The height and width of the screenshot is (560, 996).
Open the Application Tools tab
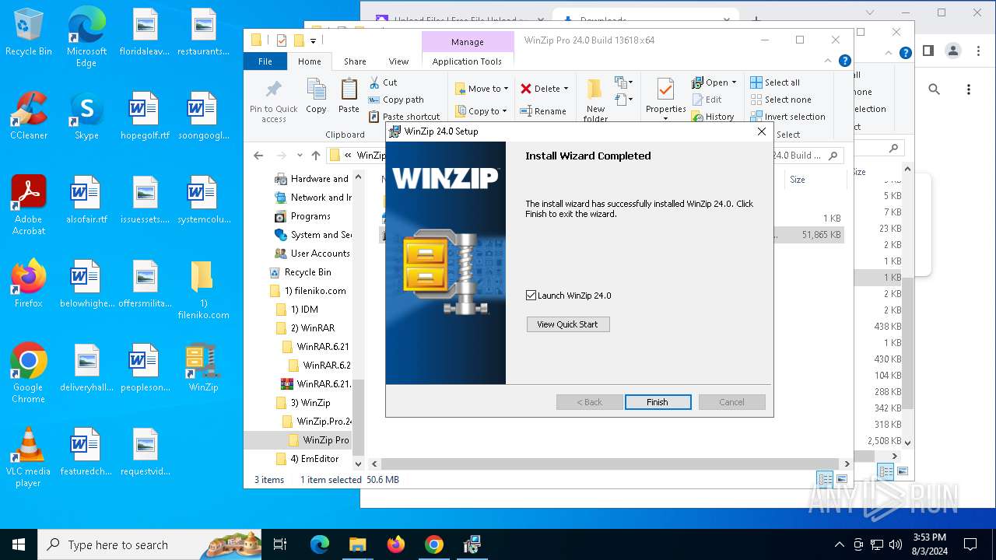467,61
